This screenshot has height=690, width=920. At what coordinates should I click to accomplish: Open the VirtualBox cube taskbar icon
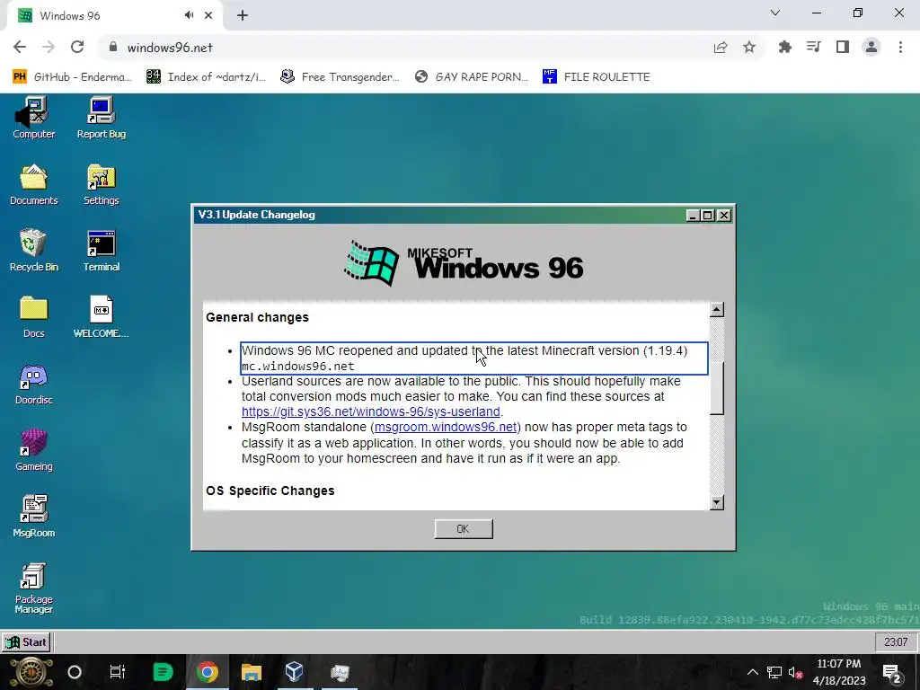click(x=294, y=672)
